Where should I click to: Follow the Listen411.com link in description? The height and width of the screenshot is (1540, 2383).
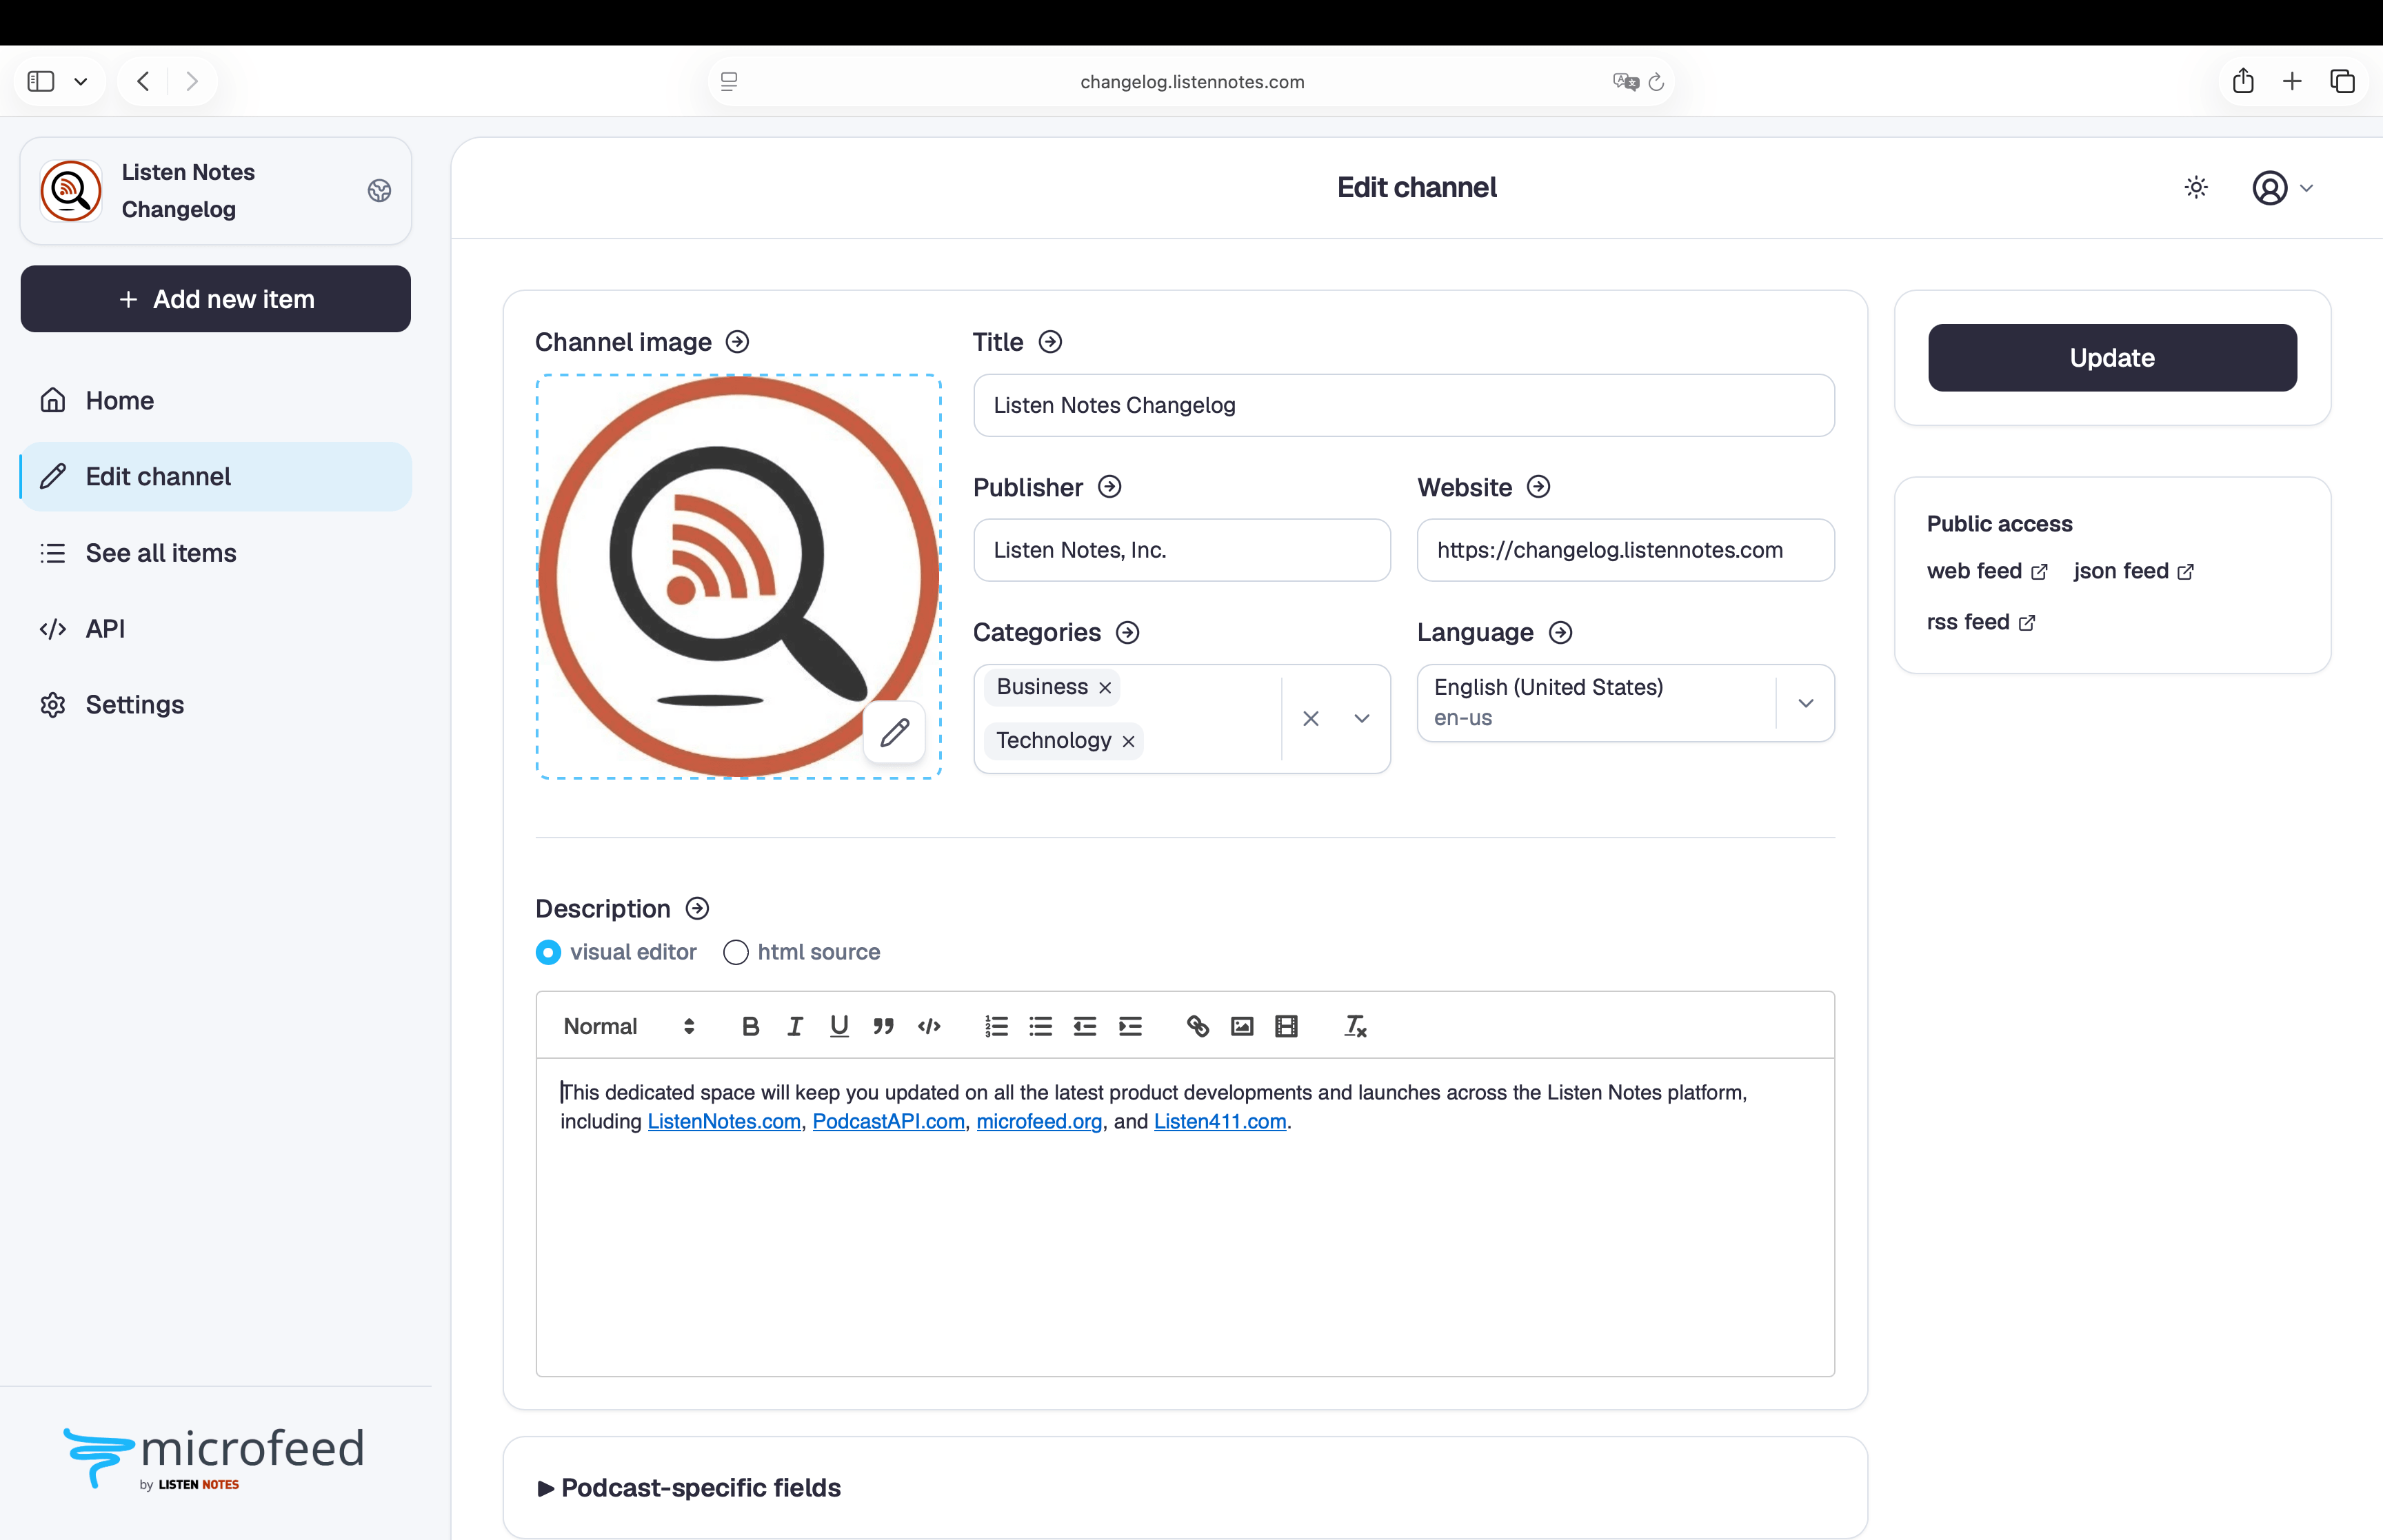click(x=1220, y=1121)
